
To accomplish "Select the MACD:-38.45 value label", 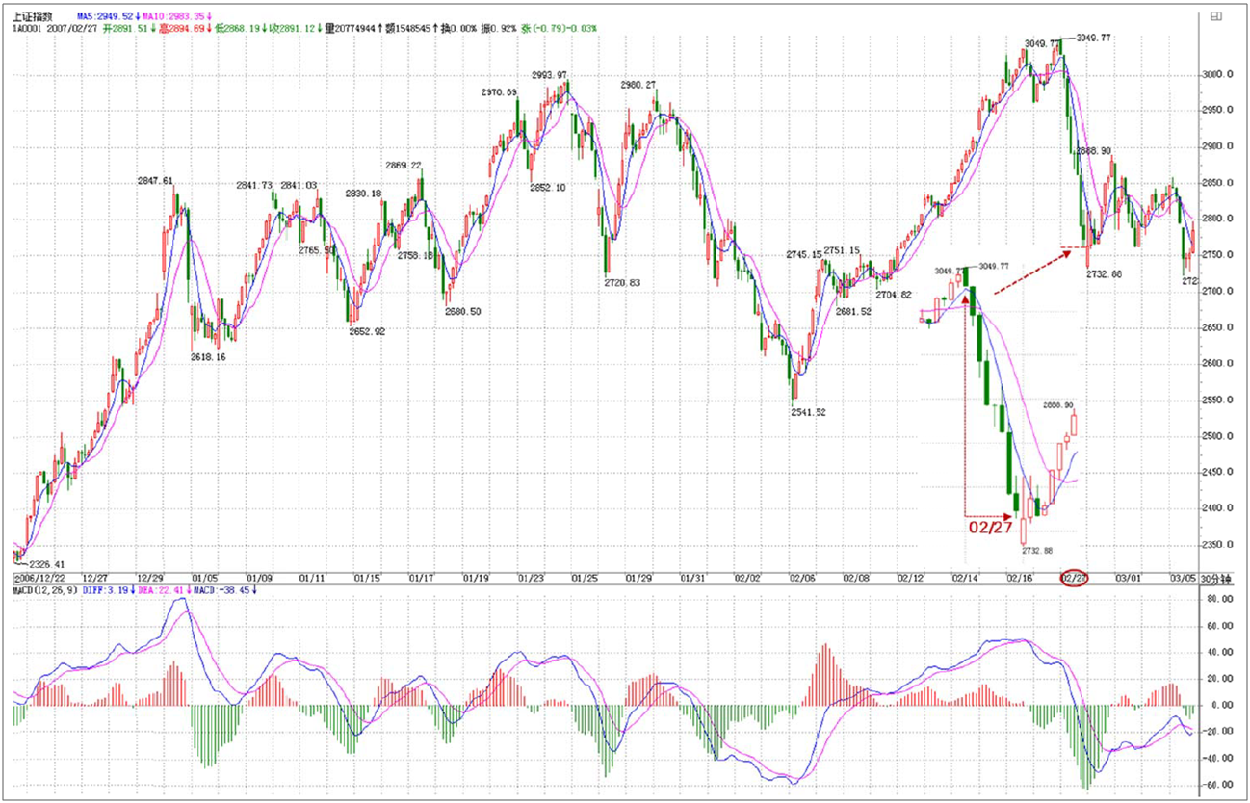I will click(x=223, y=591).
